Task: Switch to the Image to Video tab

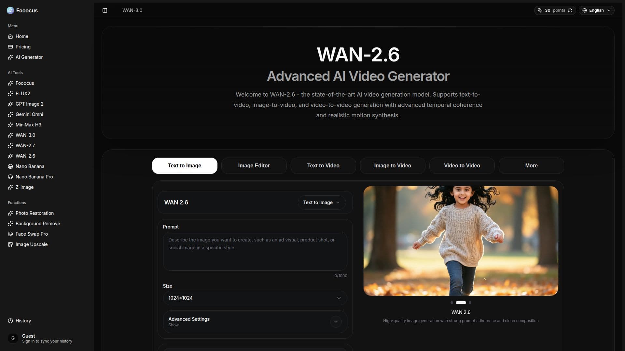Action: (x=393, y=166)
